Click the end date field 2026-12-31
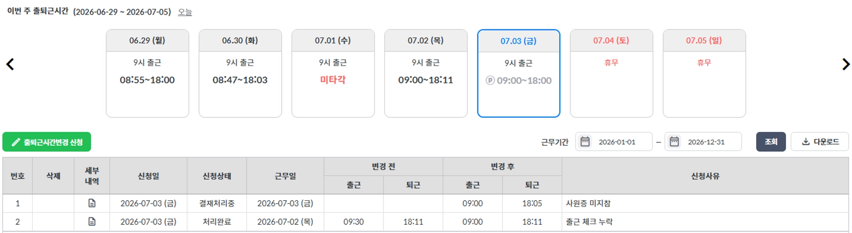 (703, 141)
